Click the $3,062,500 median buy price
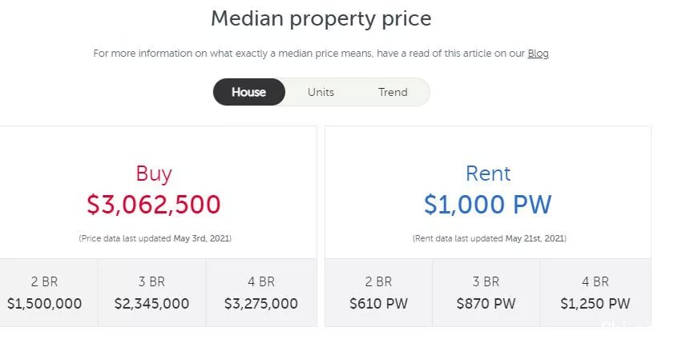 [154, 205]
